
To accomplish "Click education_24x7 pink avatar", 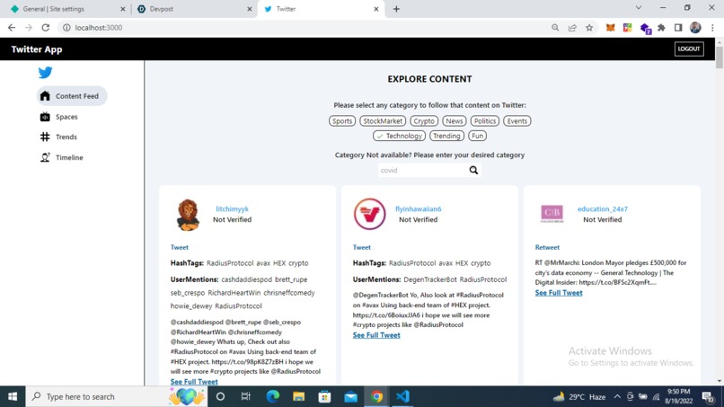I will [x=552, y=214].
